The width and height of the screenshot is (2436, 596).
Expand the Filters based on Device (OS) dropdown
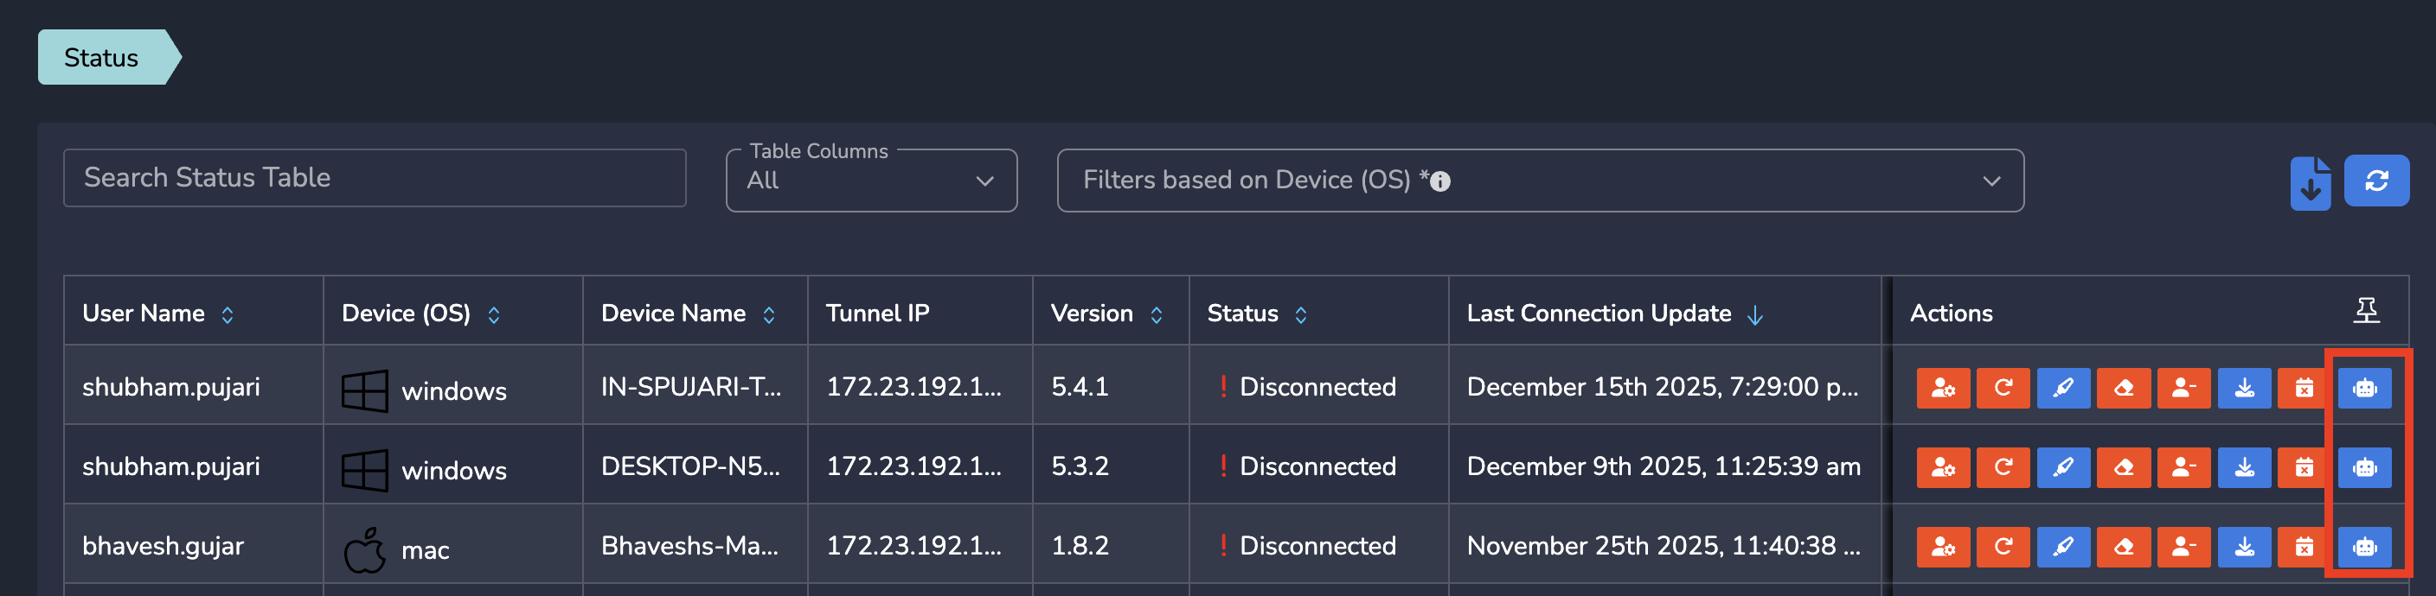1990,181
